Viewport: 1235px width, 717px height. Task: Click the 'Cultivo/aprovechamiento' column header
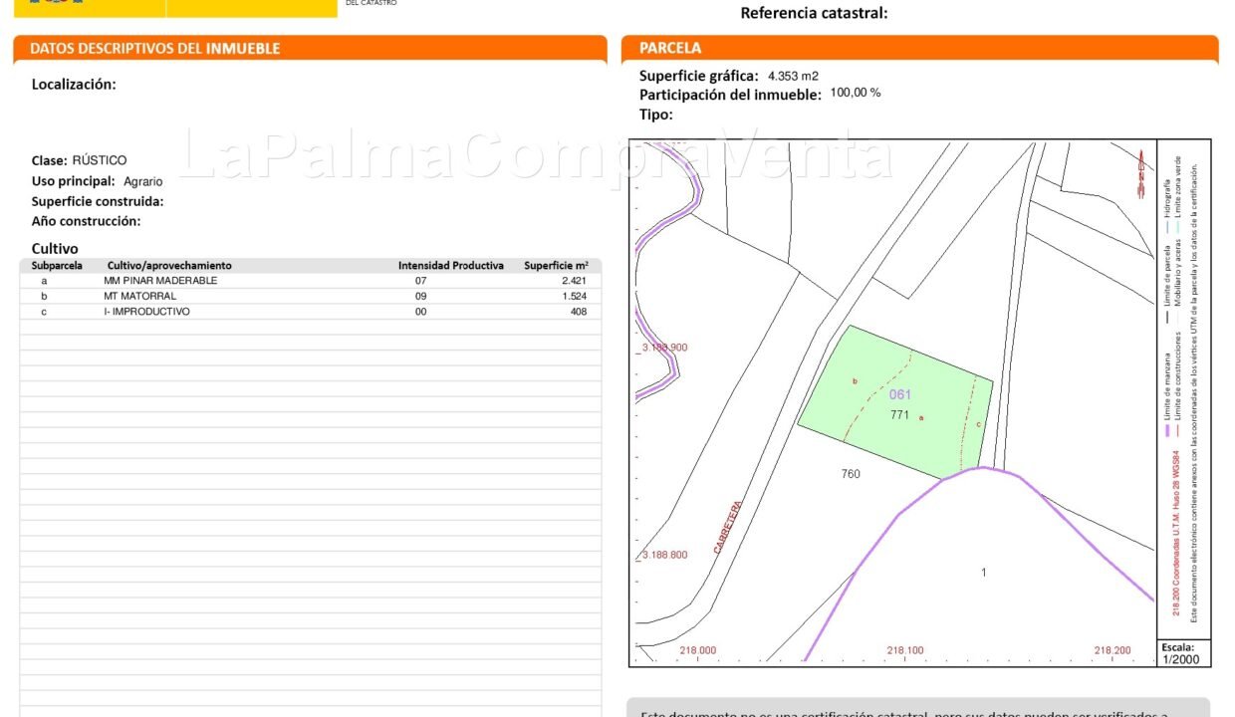(x=169, y=266)
